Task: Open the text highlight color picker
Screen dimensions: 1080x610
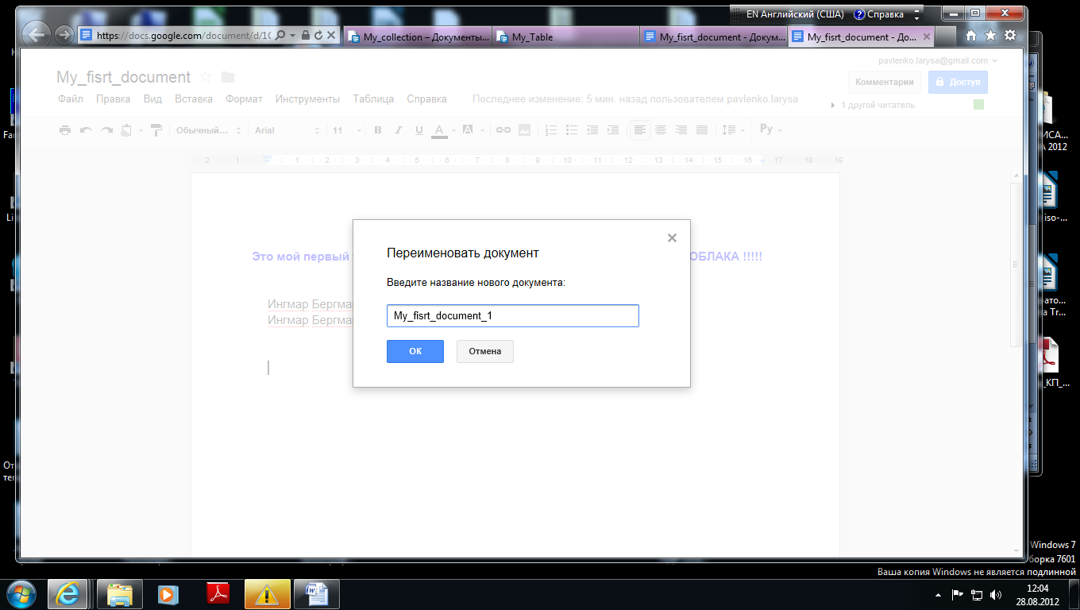Action: 469,130
